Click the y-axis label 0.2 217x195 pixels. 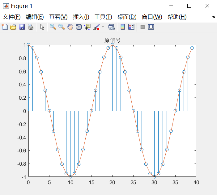(x=23, y=98)
